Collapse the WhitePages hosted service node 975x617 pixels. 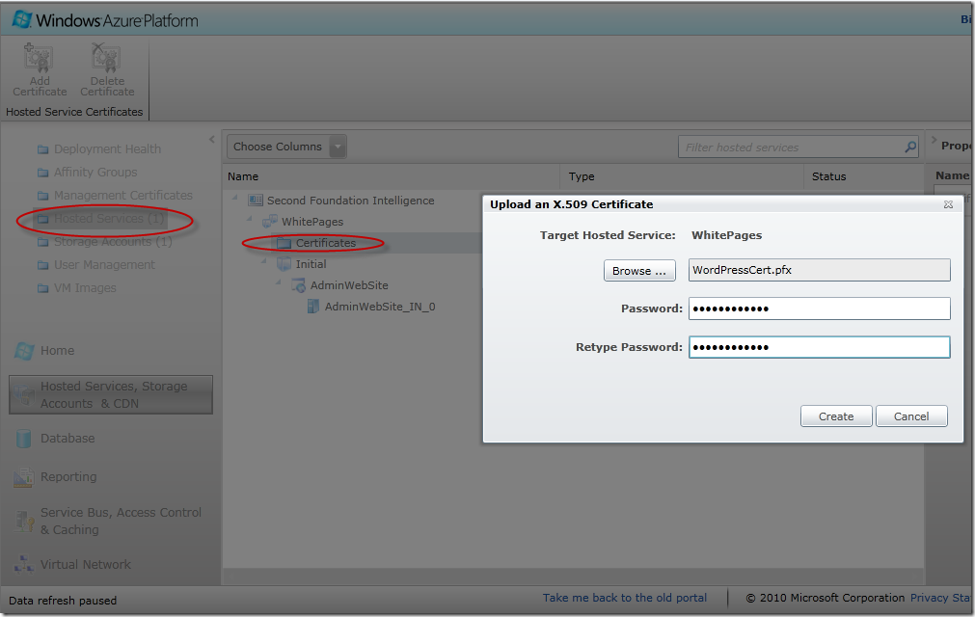tap(250, 220)
